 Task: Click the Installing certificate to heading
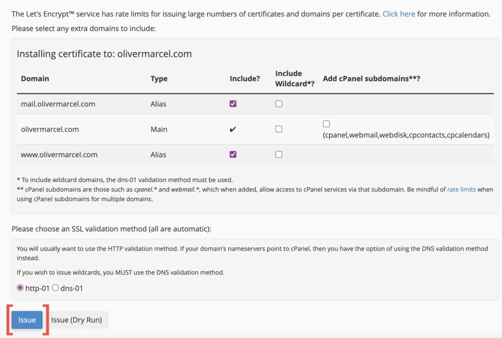point(104,54)
